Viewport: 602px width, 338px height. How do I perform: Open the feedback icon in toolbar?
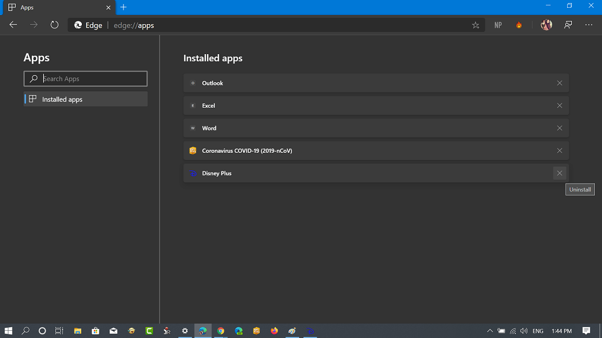point(568,25)
